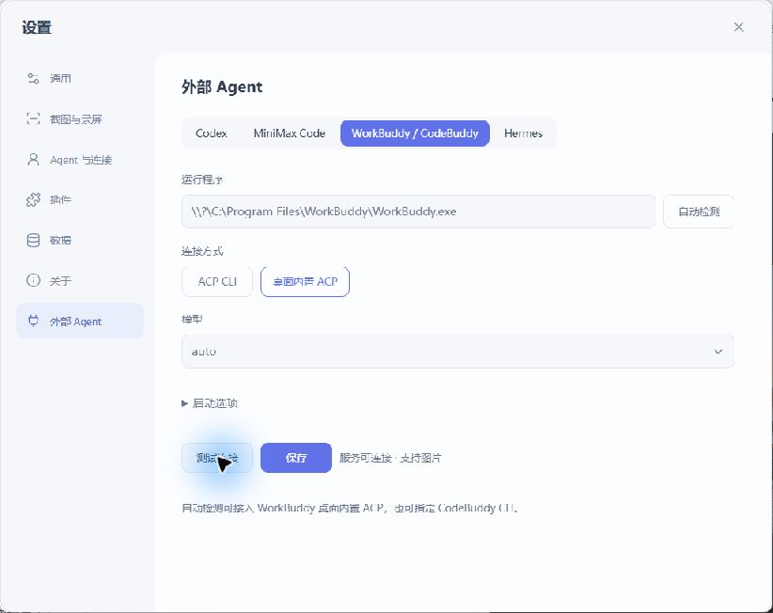Click the 截图与录屏 capture icon
Screen dimensions: 773x613
(33, 118)
